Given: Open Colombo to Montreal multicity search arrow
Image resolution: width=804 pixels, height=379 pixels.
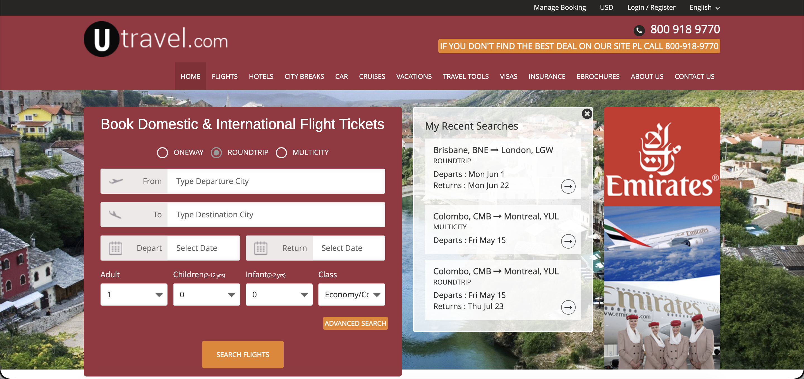Looking at the screenshot, I should point(568,241).
